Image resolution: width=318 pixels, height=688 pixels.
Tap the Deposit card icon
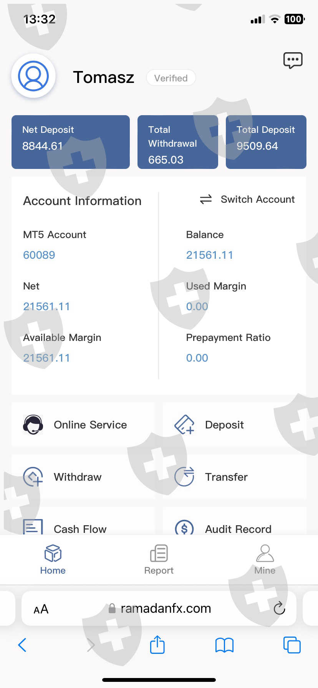[x=184, y=425]
